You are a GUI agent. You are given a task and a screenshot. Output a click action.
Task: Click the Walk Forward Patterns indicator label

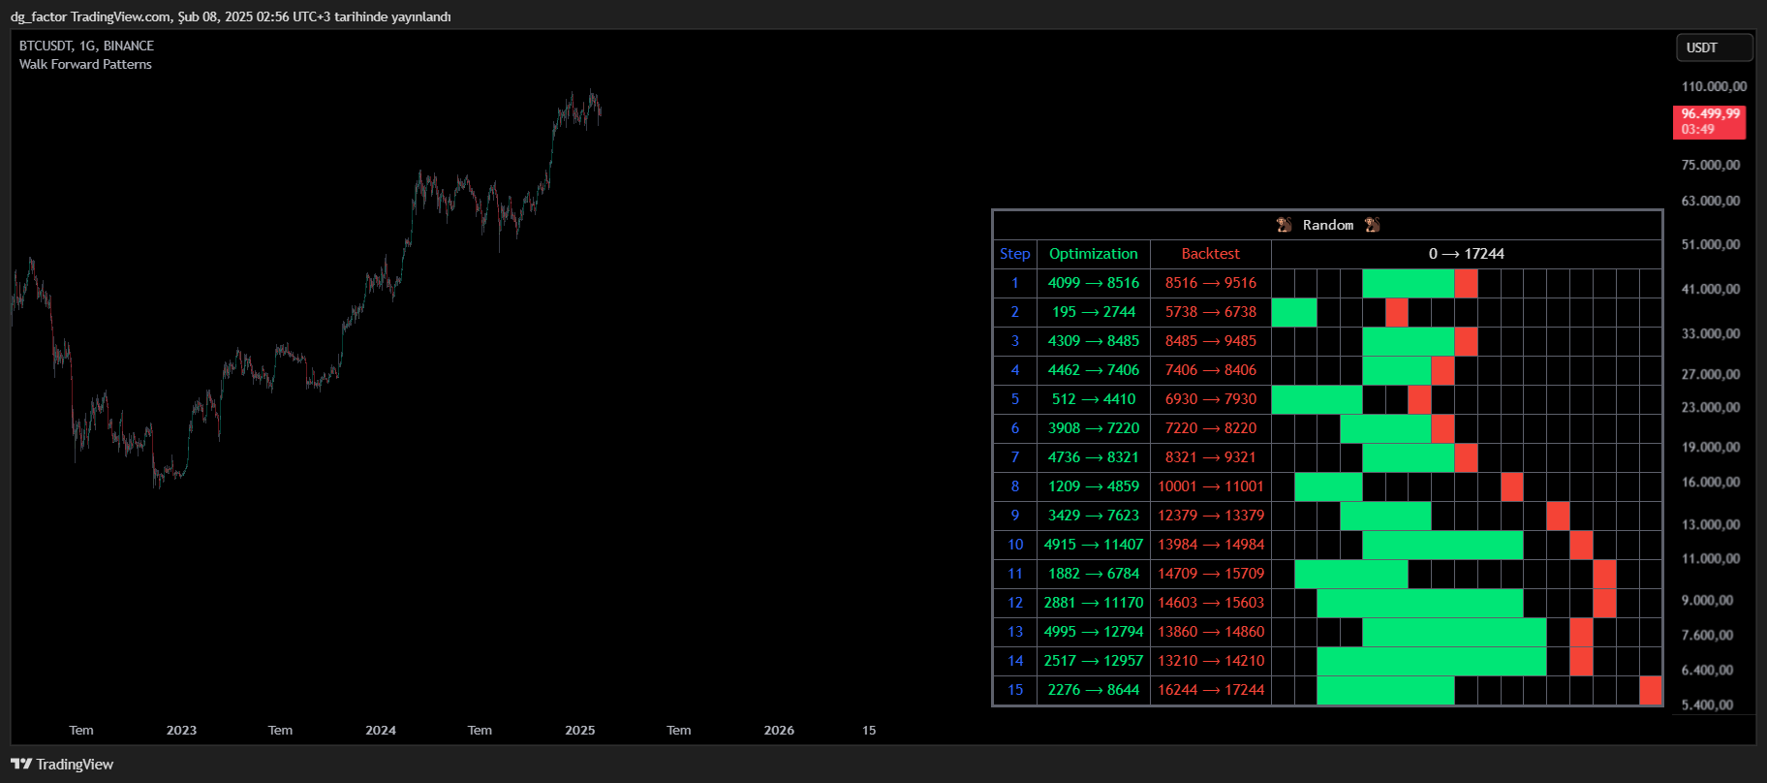pyautogui.click(x=85, y=64)
